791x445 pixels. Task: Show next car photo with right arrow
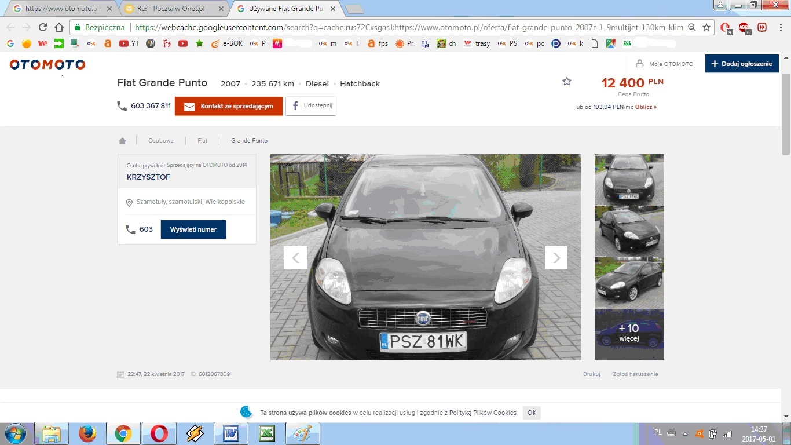[556, 258]
